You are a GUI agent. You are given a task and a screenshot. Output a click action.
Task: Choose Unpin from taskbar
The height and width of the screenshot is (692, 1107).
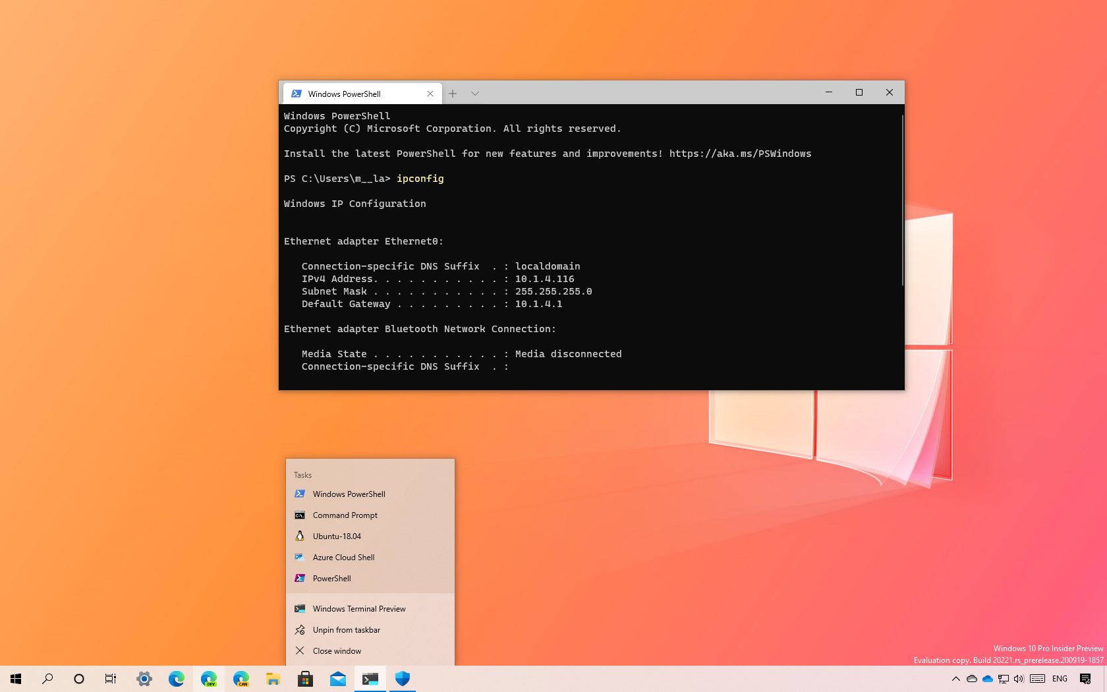(346, 630)
